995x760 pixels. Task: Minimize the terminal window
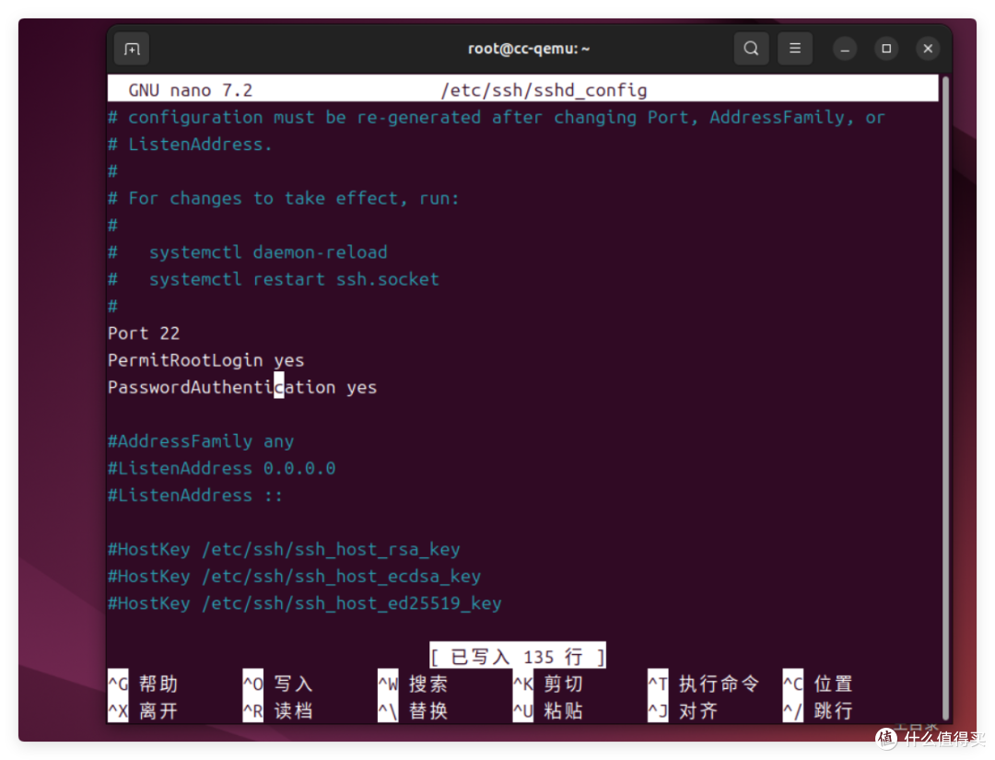(845, 49)
